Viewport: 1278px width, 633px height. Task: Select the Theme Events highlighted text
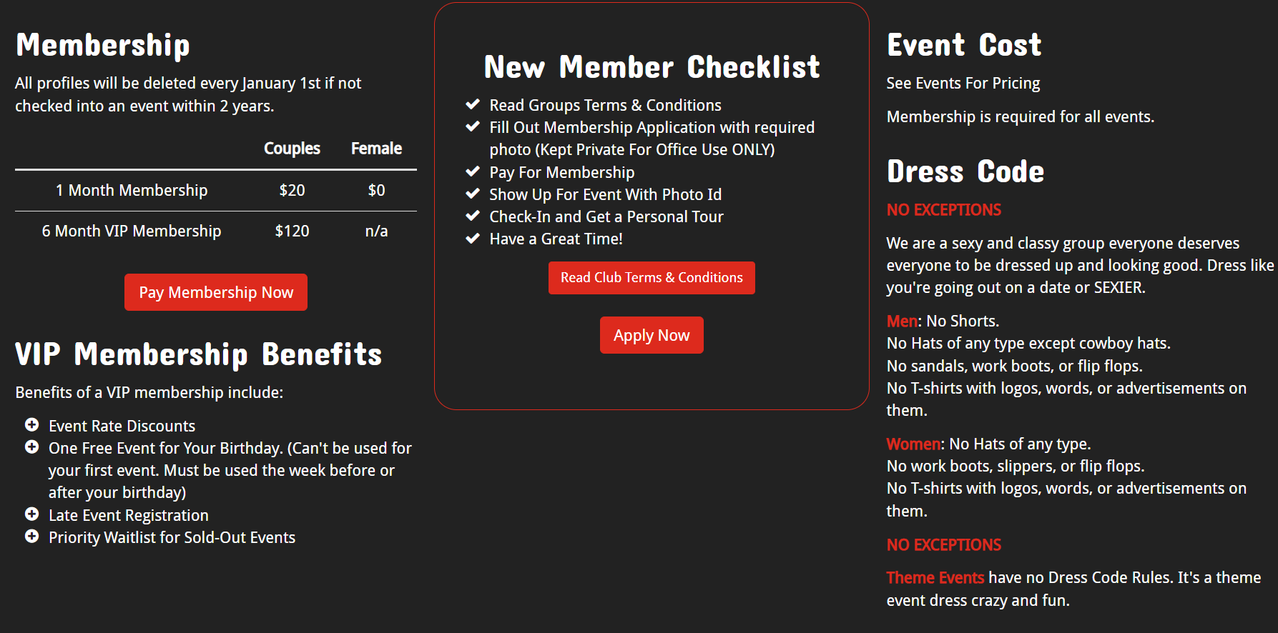(935, 577)
